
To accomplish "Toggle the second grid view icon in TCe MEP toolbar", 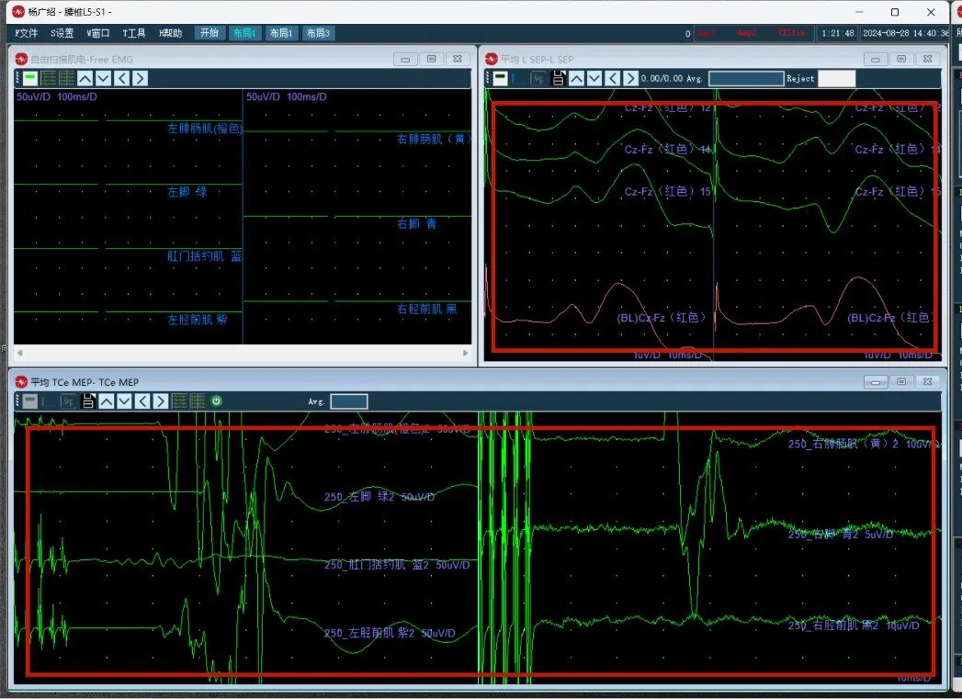I will coord(198,401).
